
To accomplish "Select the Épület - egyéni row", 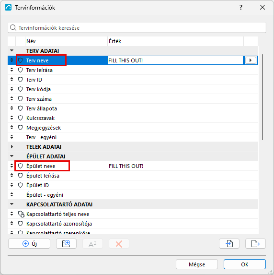I will 133,195.
